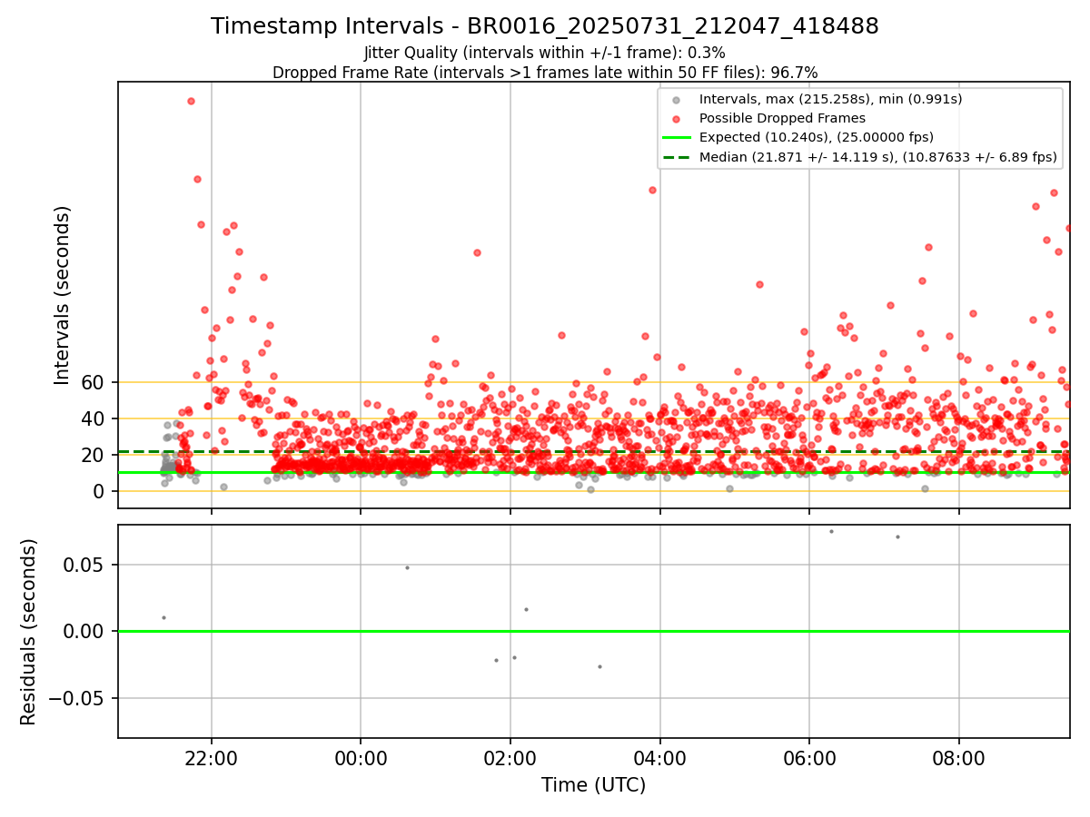Image resolution: width=1090 pixels, height=817 pixels.
Task: Click the 02:00 x-axis tick label
Action: (510, 760)
